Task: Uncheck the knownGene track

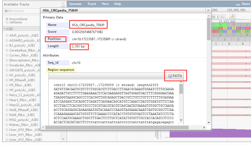Action: click(7, 19)
